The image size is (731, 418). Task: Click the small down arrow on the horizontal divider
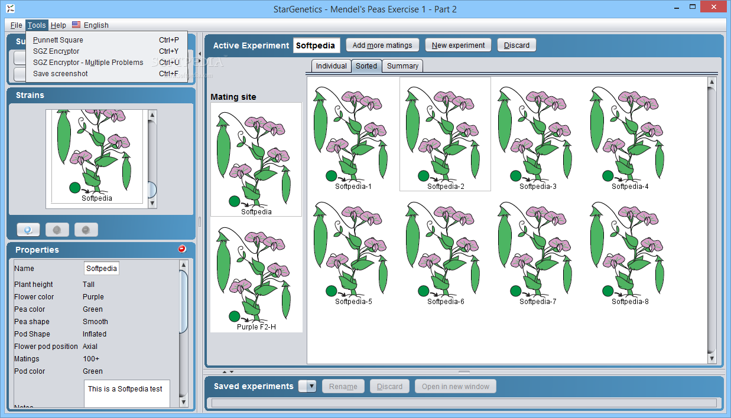[231, 372]
